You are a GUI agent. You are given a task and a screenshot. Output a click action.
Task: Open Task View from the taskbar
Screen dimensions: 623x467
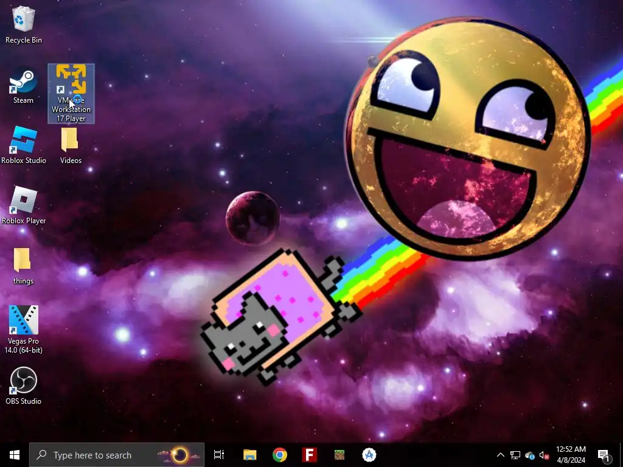point(219,455)
